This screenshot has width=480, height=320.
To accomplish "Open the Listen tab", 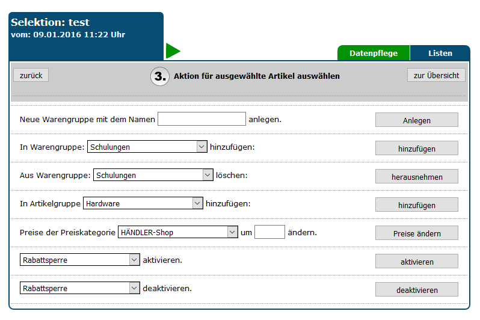I will pos(440,53).
